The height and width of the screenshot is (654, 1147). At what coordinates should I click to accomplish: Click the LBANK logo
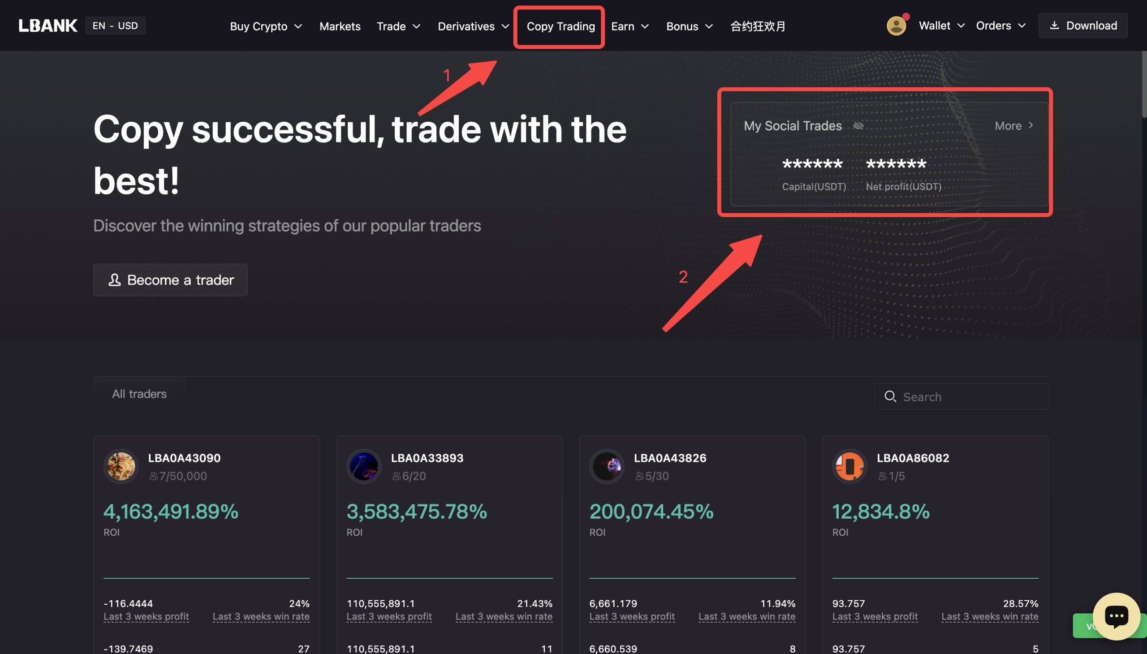point(47,26)
